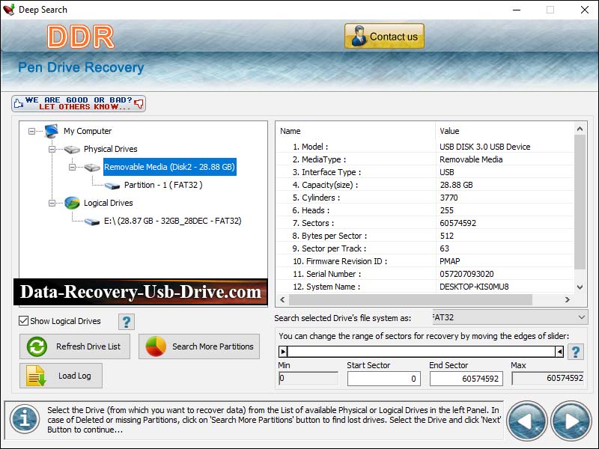Click Load Log button
Image resolution: width=599 pixels, height=449 pixels.
pos(61,376)
